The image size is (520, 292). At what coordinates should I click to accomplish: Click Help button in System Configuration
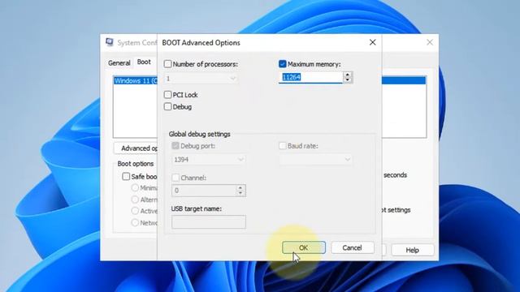coord(413,250)
